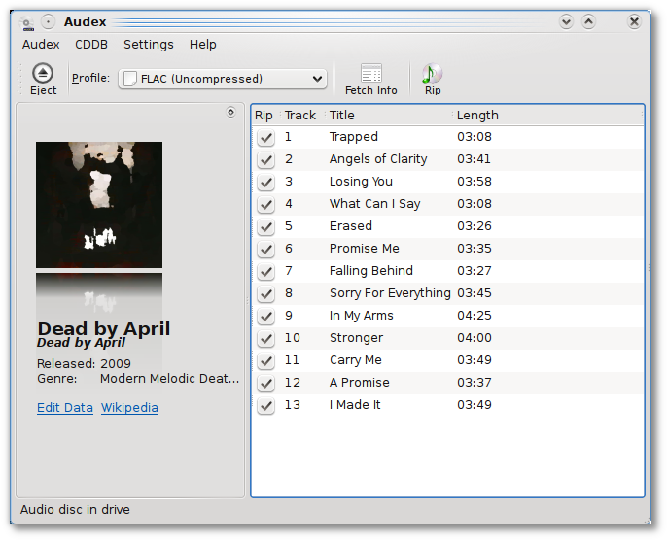
Task: Minimize the Audex window
Action: (x=566, y=21)
